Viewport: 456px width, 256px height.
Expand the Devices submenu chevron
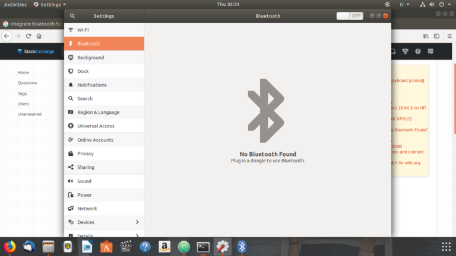click(137, 222)
